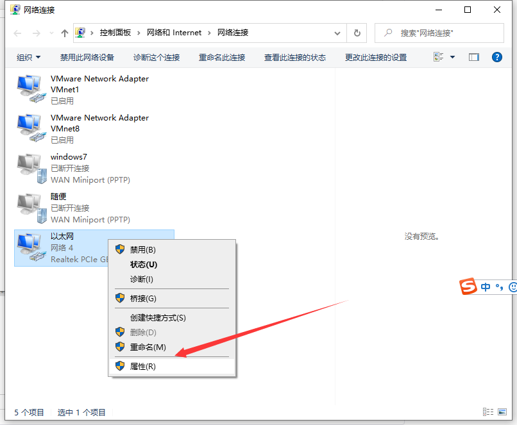The height and width of the screenshot is (425, 517).
Task: Open the 组织 dropdown menu
Action: click(28, 57)
